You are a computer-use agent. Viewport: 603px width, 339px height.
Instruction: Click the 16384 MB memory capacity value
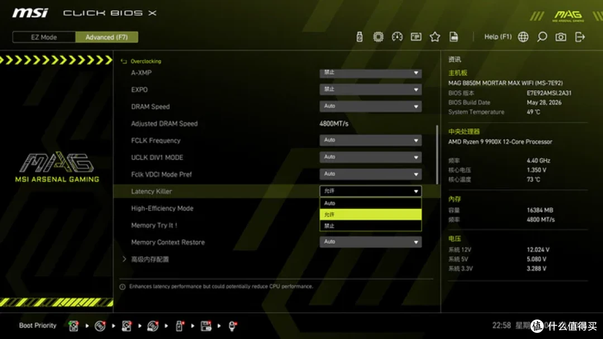pyautogui.click(x=540, y=210)
